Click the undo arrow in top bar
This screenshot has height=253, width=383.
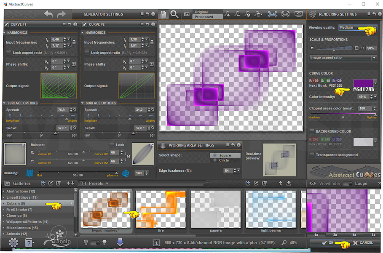(48, 14)
